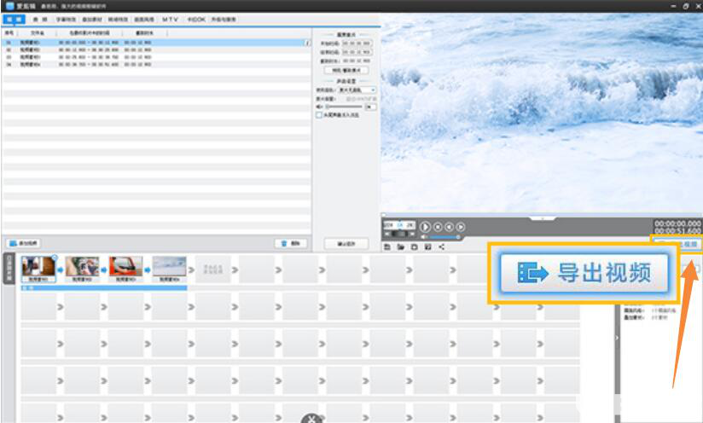Viewport: 703px width, 423px height.
Task: Click the large 导出视频 export button
Action: coord(584,273)
